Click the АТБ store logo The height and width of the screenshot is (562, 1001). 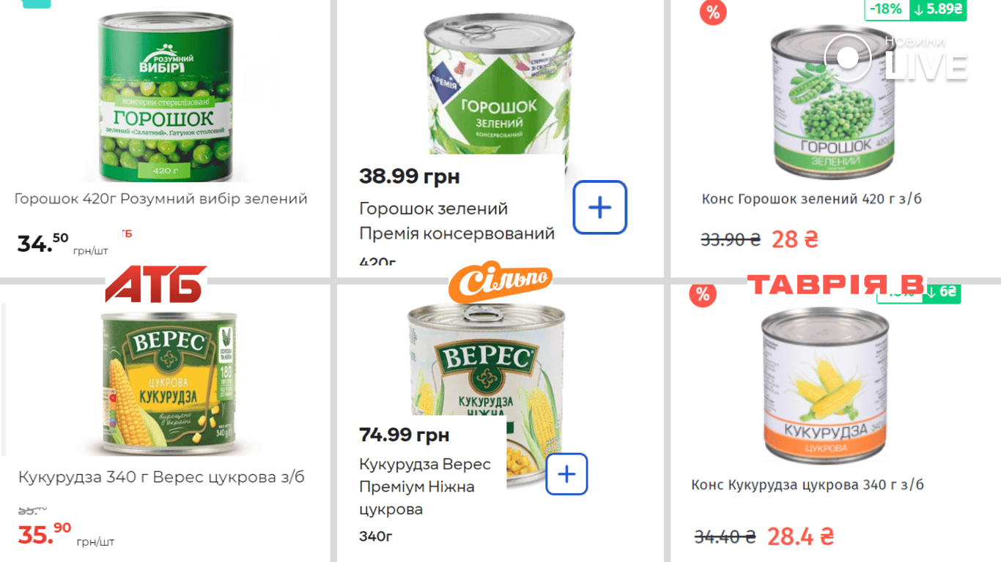click(x=155, y=284)
